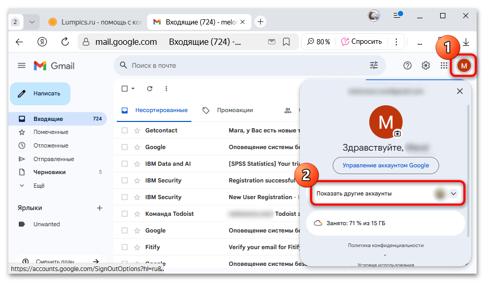This screenshot has width=485, height=282.
Task: Click the browser back arrow
Action: pyautogui.click(x=19, y=42)
